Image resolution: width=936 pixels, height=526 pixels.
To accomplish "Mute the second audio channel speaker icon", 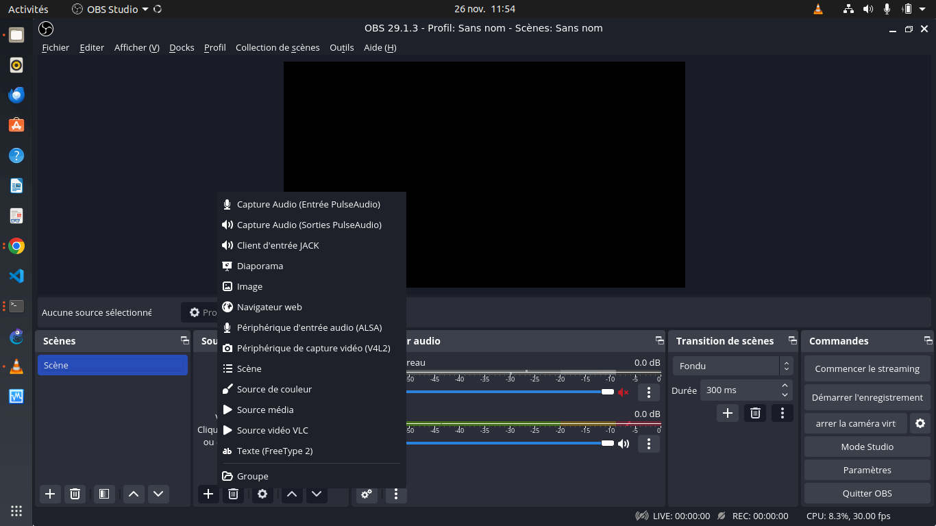I will click(x=624, y=444).
